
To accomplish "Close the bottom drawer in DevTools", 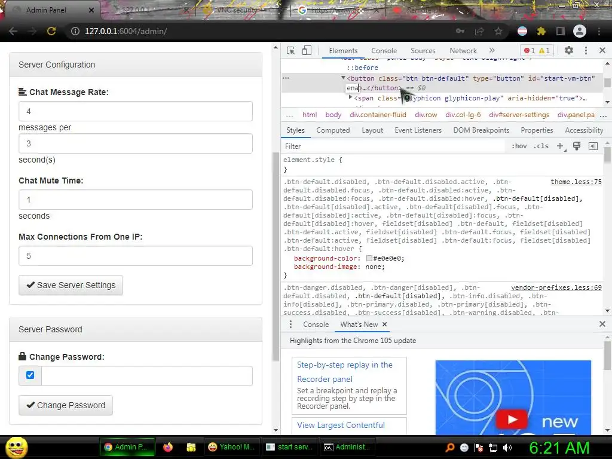I will [x=602, y=324].
